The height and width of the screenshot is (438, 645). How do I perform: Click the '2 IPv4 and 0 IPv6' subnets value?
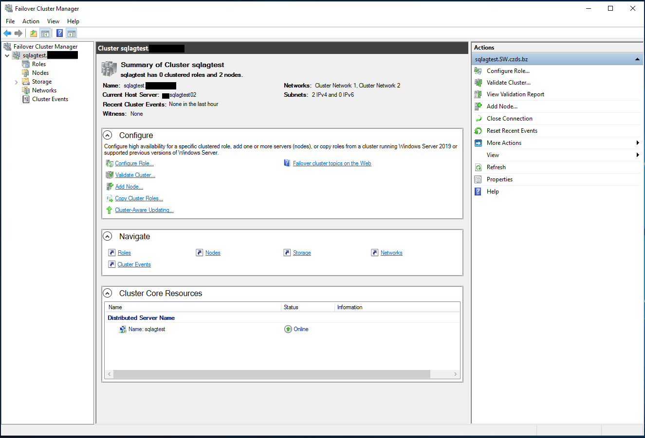[333, 95]
